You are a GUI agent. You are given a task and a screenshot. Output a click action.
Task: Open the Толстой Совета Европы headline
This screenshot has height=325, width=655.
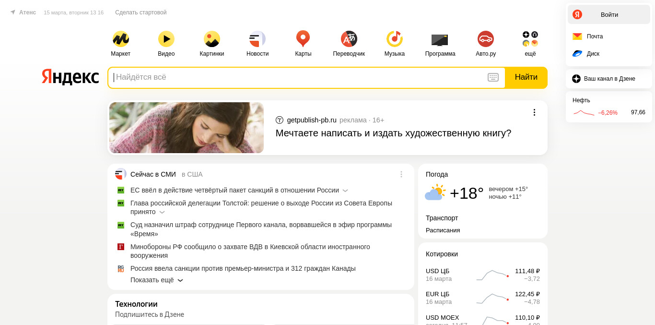[261, 207]
